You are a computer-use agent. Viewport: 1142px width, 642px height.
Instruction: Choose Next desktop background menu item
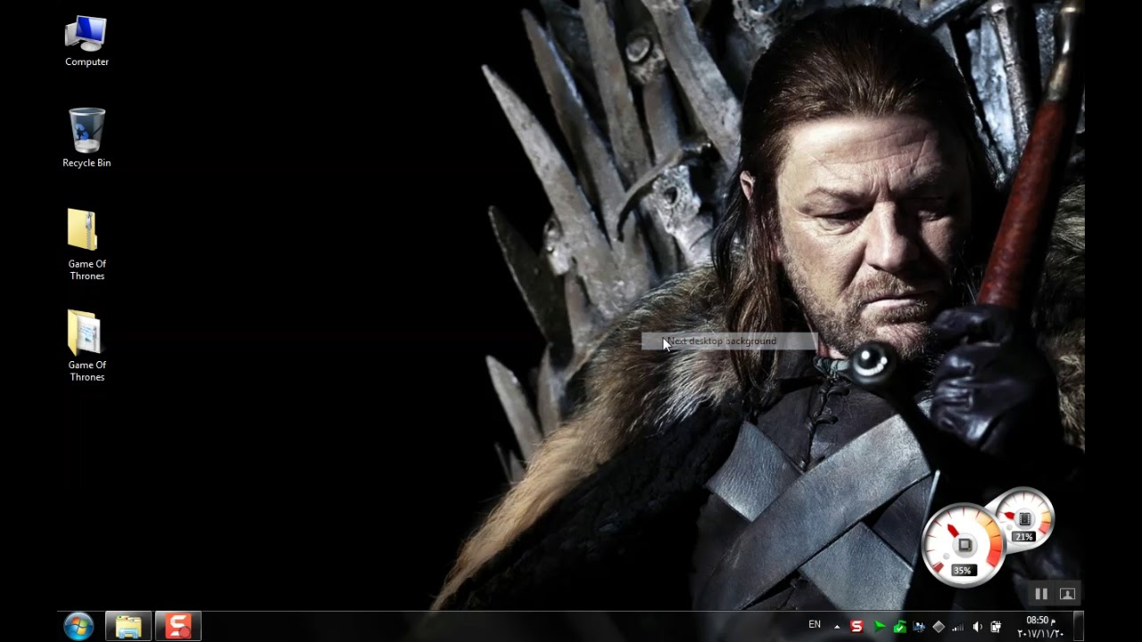tap(729, 342)
